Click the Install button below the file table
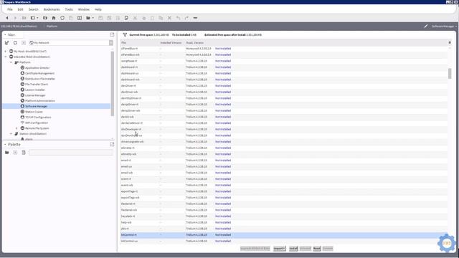 pyautogui.click(x=293, y=249)
